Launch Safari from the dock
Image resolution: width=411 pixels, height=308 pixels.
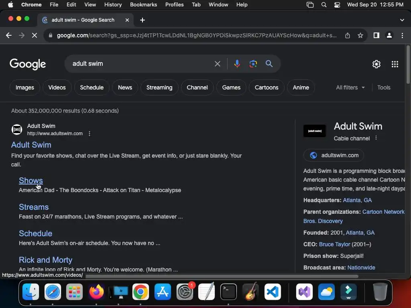point(53,292)
